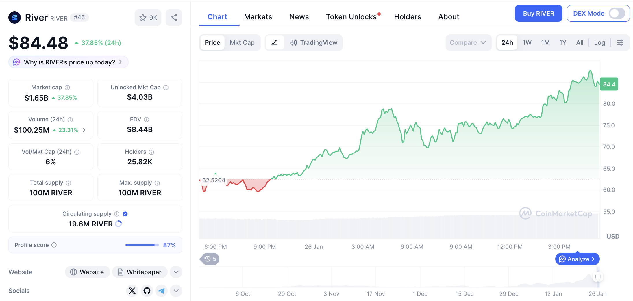Open the Compare dropdown
Viewport: 633px width, 301px height.
(468, 43)
